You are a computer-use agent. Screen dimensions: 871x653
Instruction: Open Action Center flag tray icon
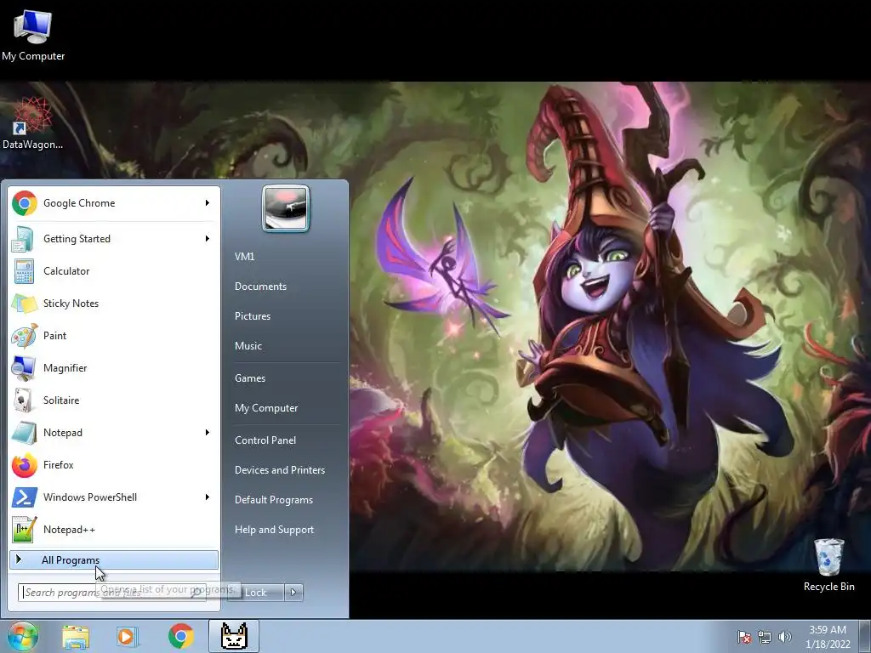click(x=743, y=637)
